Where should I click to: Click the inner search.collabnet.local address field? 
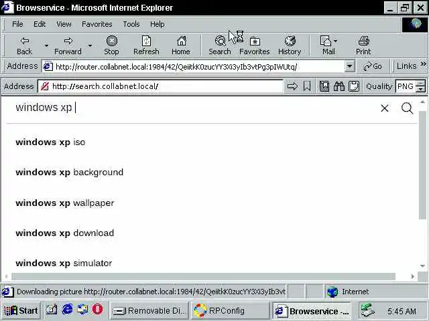click(x=161, y=86)
